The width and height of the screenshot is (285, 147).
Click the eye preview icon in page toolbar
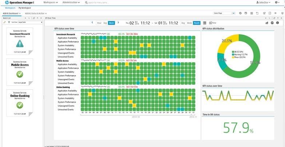276,13
